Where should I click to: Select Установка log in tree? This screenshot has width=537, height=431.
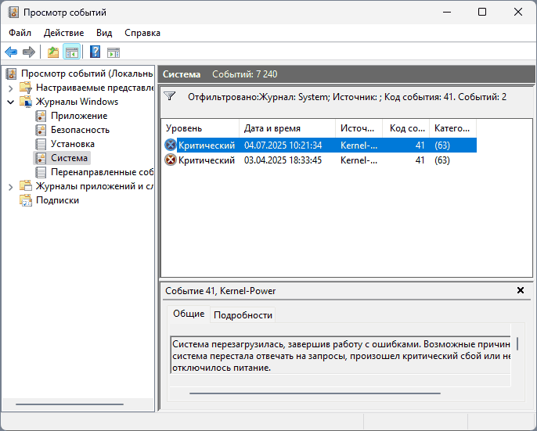click(x=73, y=144)
